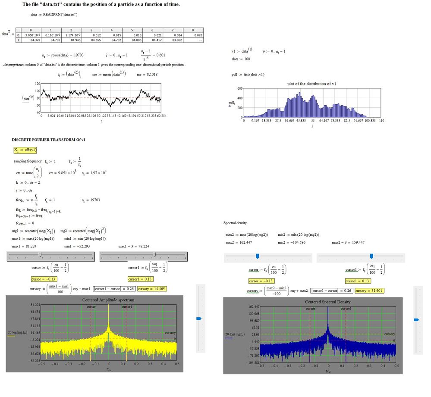Click the cu1 slider thumb above cursor1 definition
This screenshot has width=431, height=397.
pyautogui.click(x=155, y=255)
